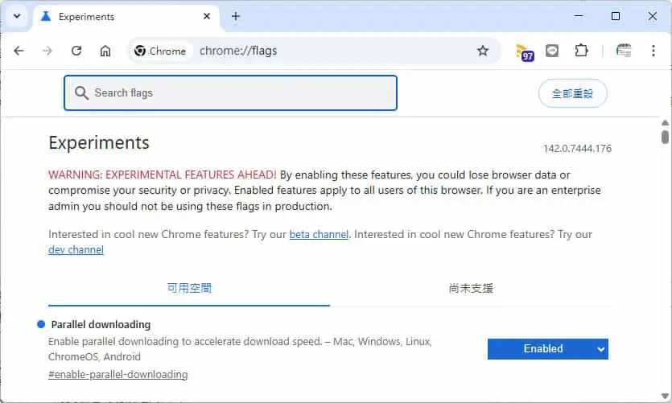Open the Extensions puzzle-piece menu
This screenshot has width=672, height=403.
[581, 51]
